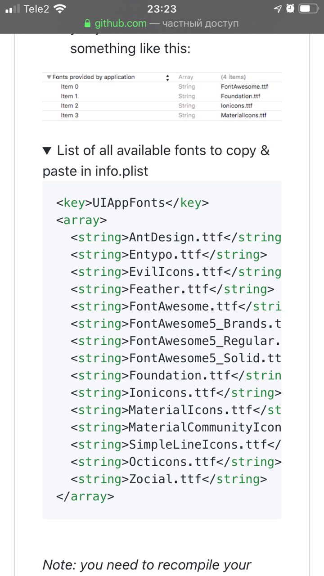Screen dimensions: 324x576
Task: Tap the Zocial.ttf string line
Action: (169, 479)
